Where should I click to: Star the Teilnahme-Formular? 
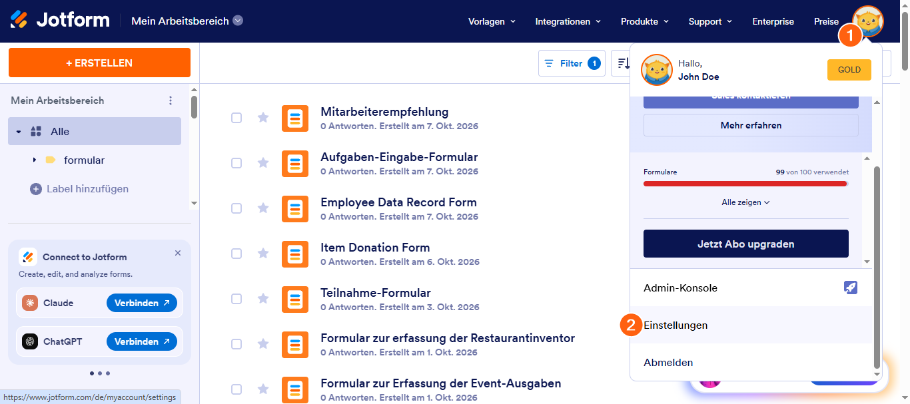(263, 299)
